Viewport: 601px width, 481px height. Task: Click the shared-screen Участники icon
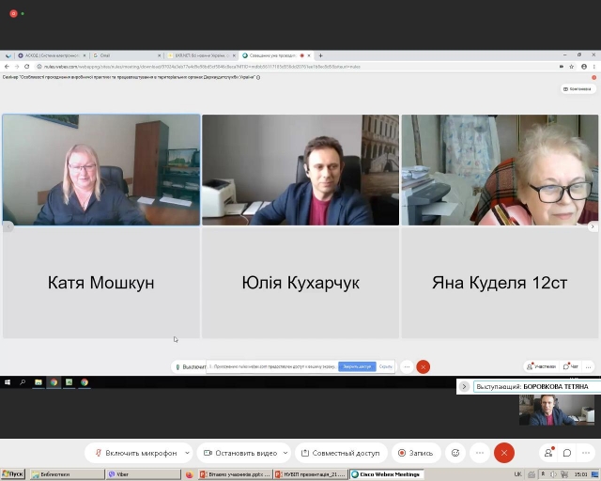pos(542,366)
